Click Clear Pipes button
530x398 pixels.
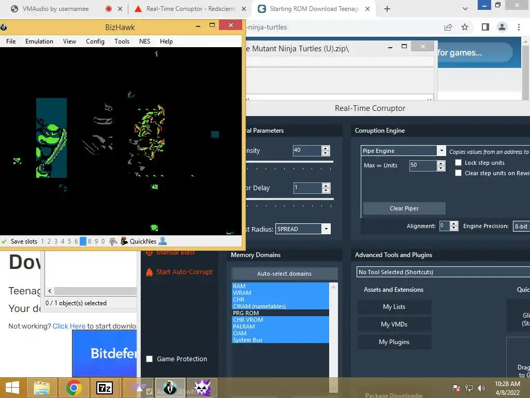pyautogui.click(x=404, y=208)
